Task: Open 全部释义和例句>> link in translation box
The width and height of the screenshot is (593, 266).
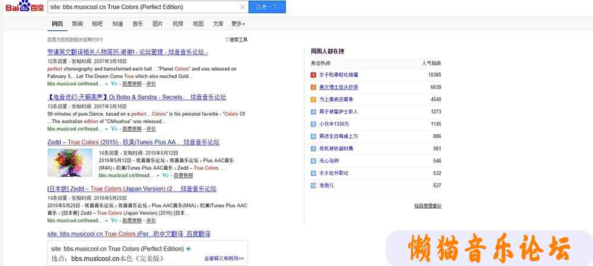Action: point(224,258)
